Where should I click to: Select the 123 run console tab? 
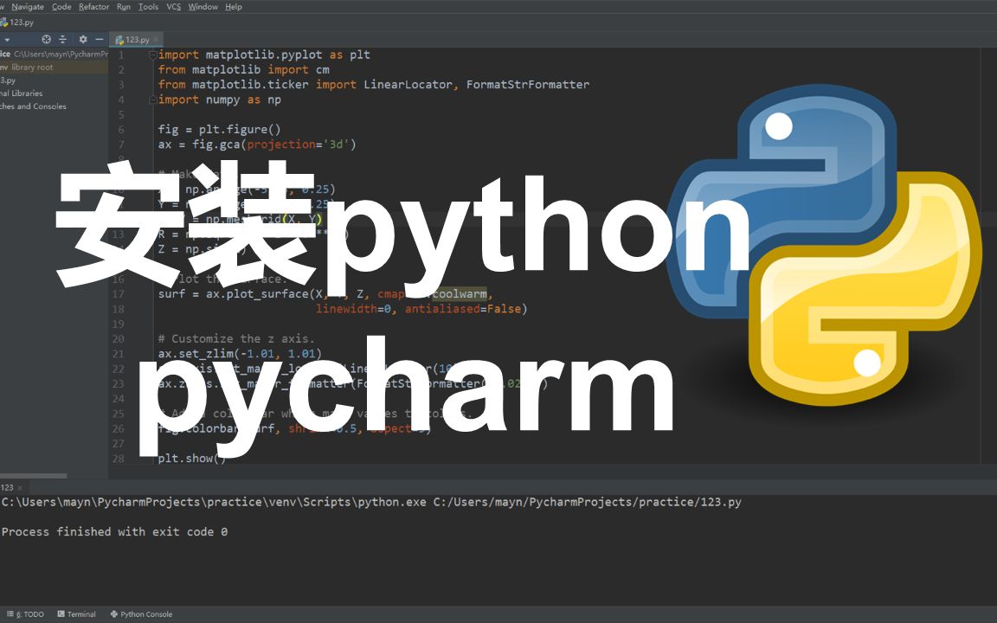(x=7, y=486)
